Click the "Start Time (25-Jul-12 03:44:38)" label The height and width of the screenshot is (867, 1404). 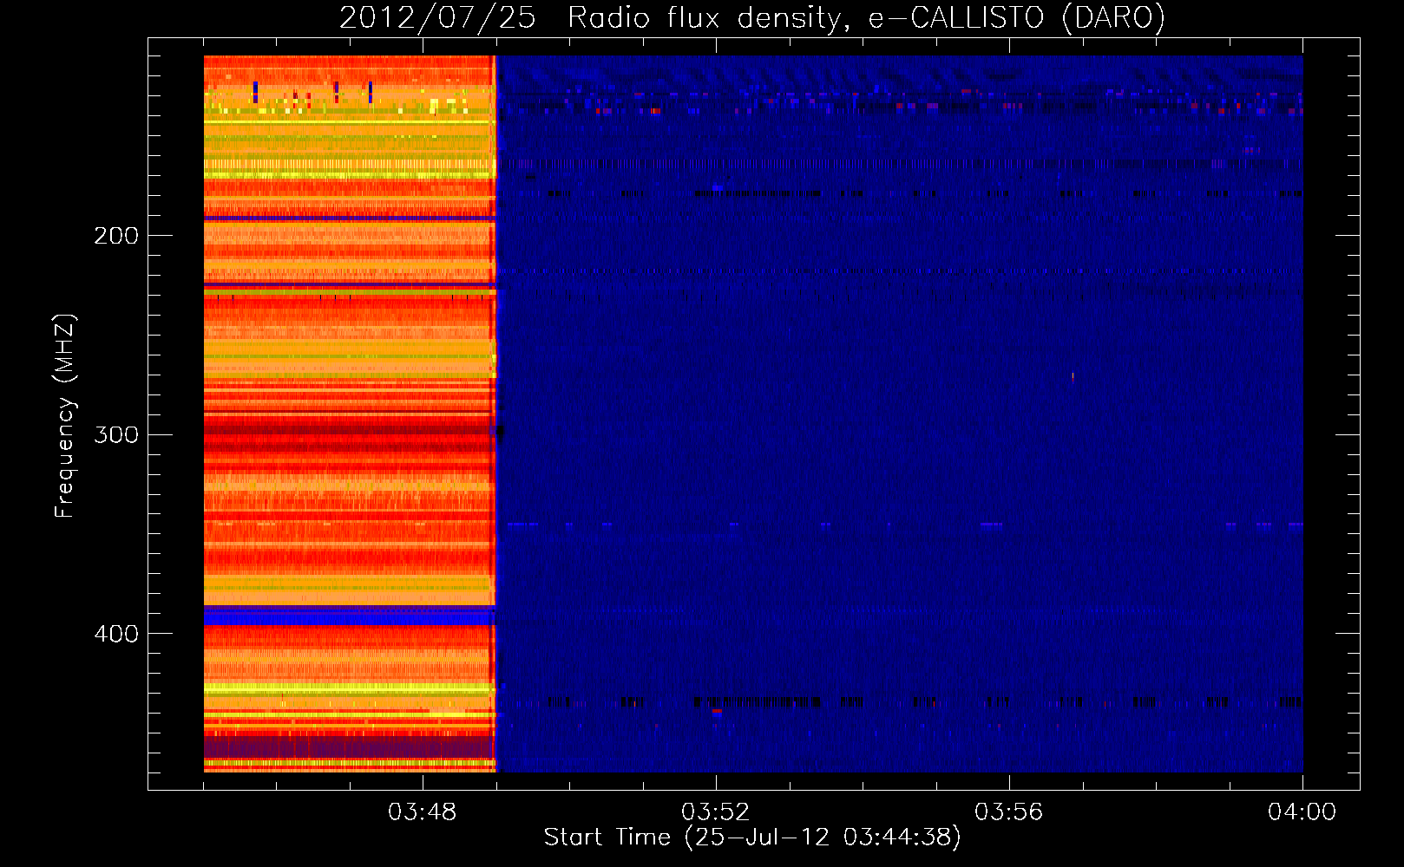click(752, 838)
